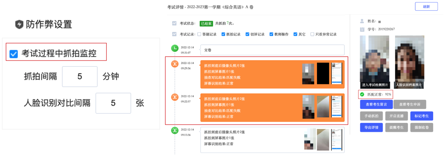Click the 抓拍间隔 minutes input field

click(80, 76)
